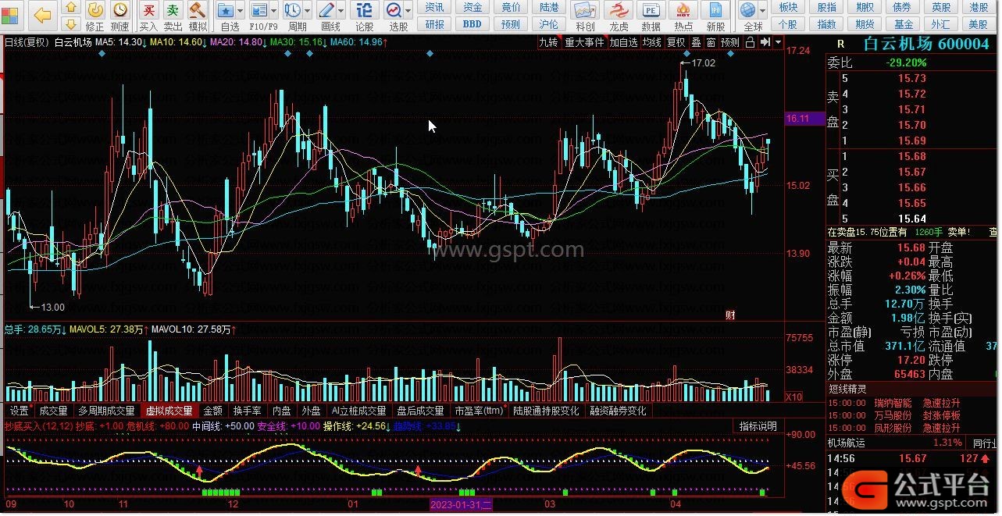Click the 资讯 news button
The height and width of the screenshot is (516, 1002).
click(x=435, y=7)
